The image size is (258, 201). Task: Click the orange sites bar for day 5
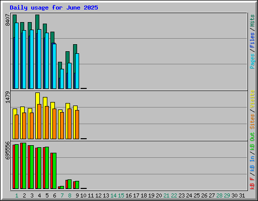(47, 123)
